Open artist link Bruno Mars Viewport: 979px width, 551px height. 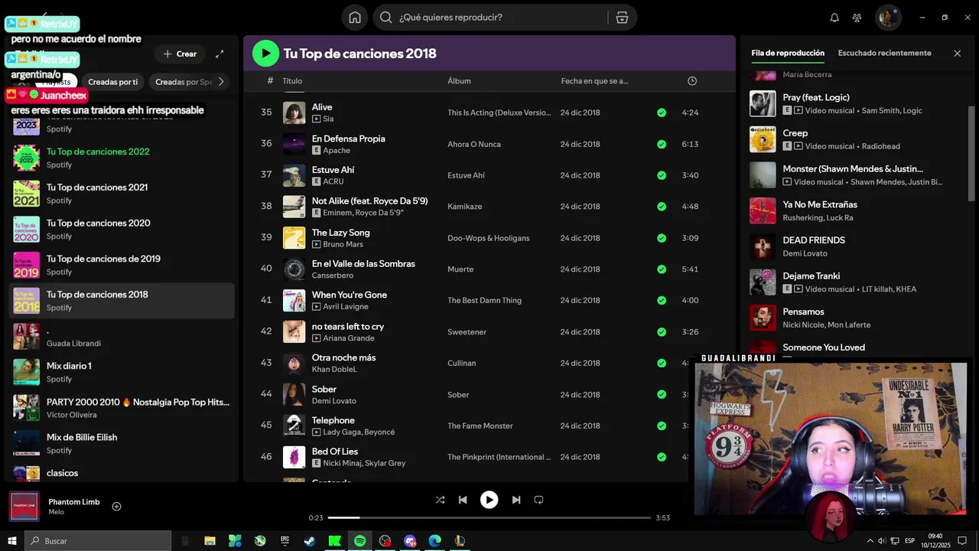343,244
